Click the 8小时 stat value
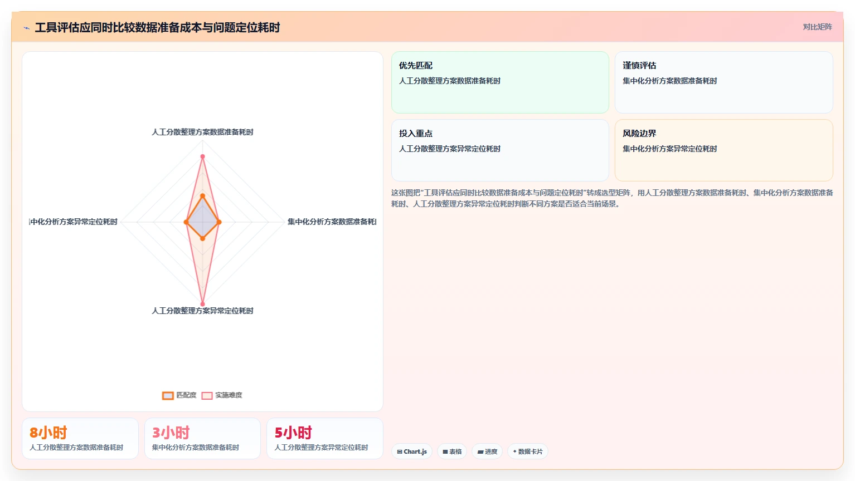 click(x=48, y=433)
